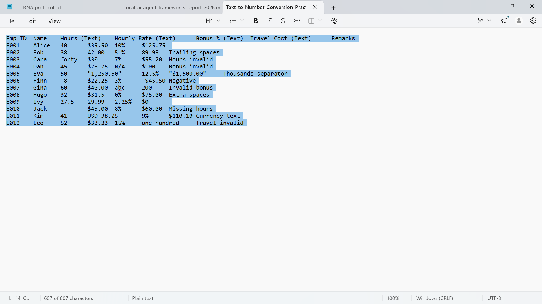Expand the list style dropdown arrow

point(242,21)
